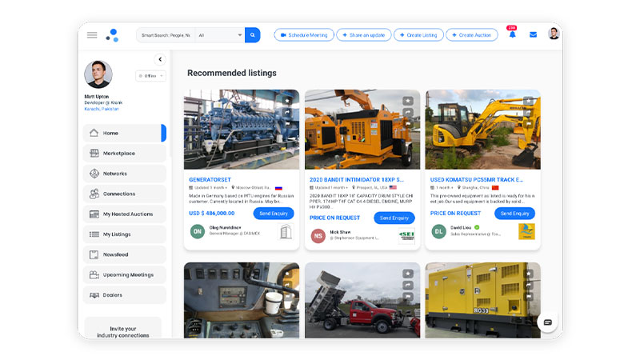Click the Home house icon
The image size is (640, 360).
94,133
